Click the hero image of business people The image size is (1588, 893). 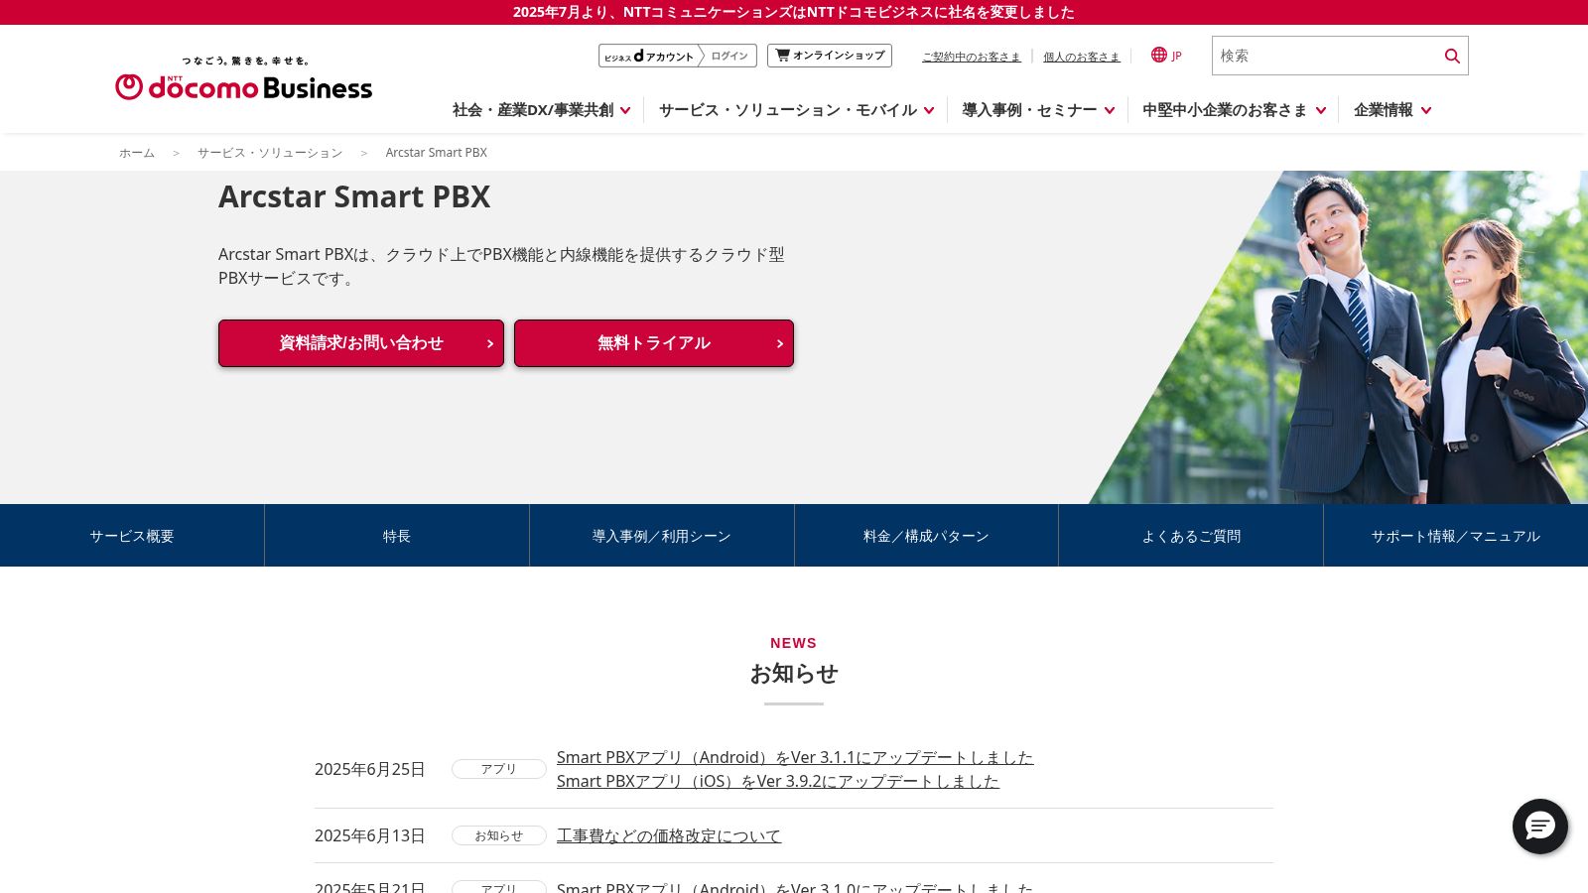1389,337
